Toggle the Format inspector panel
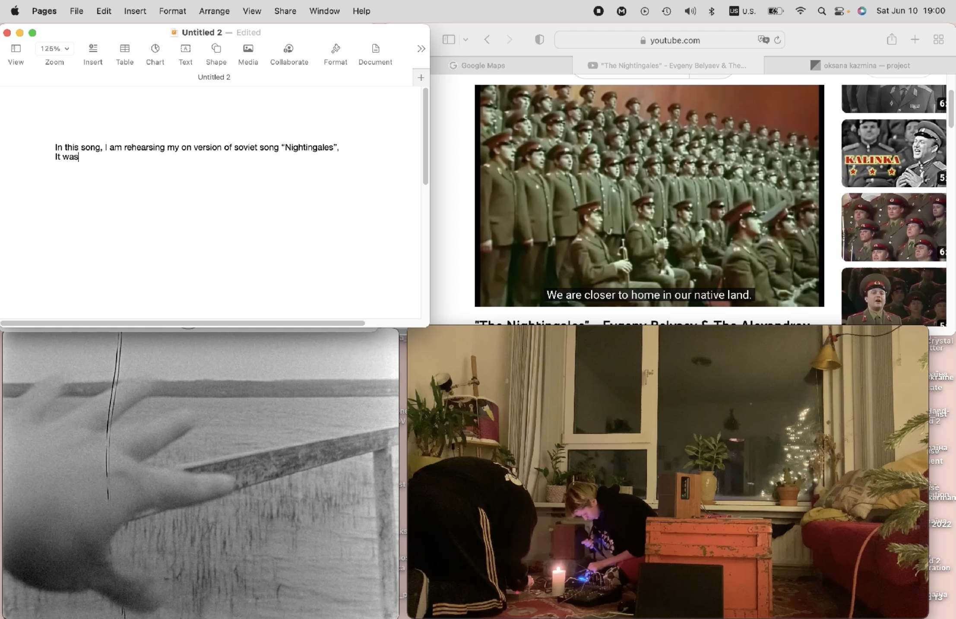Viewport: 956px width, 619px height. tap(335, 49)
